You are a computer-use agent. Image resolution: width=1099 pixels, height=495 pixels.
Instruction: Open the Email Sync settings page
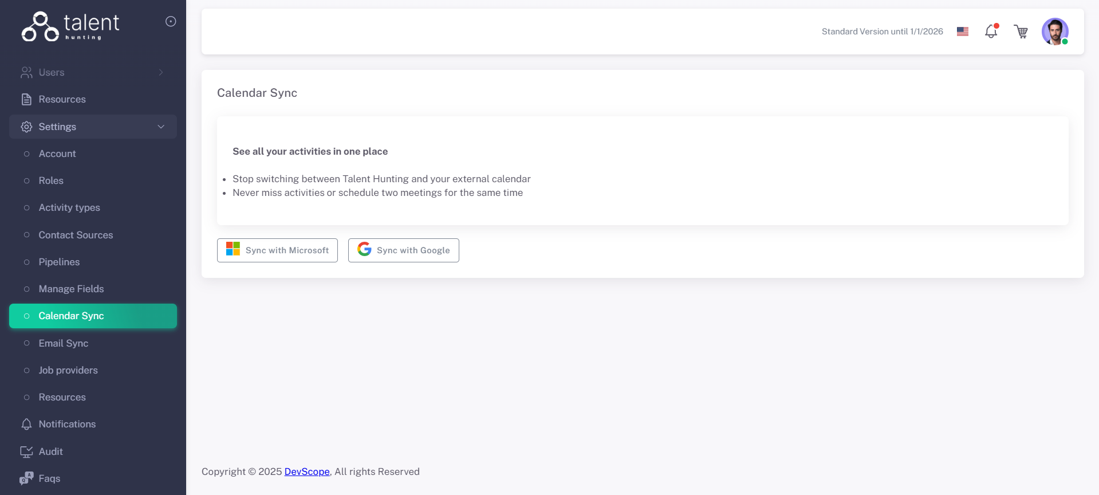point(64,343)
